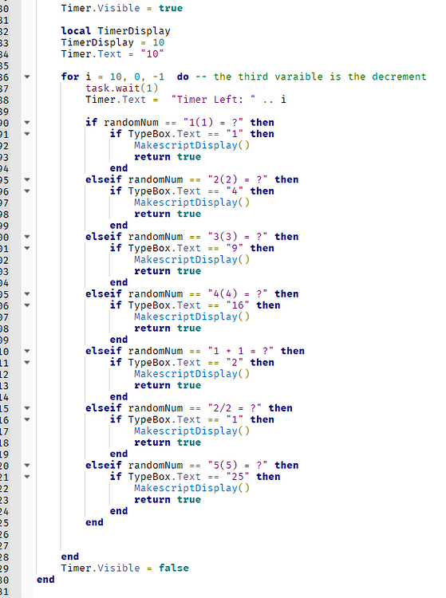Fold the 'if TypeBox.Text == "16"' block
446x598 pixels.
[27, 305]
